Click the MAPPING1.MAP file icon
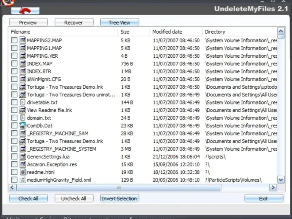Viewport: 292px width, 219px height. [x=23, y=48]
